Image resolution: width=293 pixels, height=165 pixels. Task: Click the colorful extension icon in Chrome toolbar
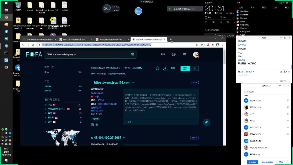pyautogui.click(x=208, y=45)
